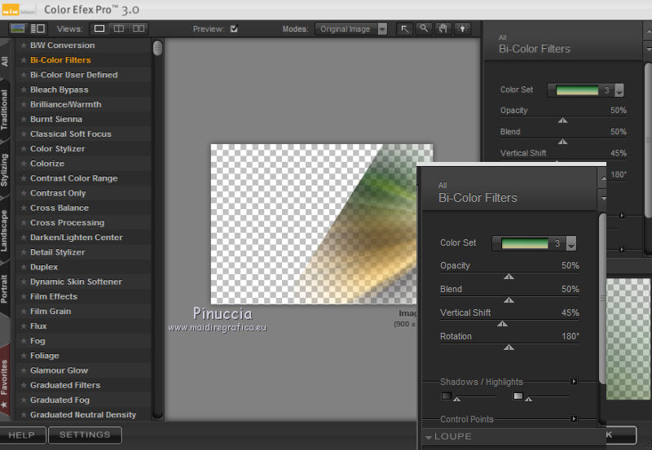
Task: Expand the Shadows / Highlights section arrow
Action: 574,381
